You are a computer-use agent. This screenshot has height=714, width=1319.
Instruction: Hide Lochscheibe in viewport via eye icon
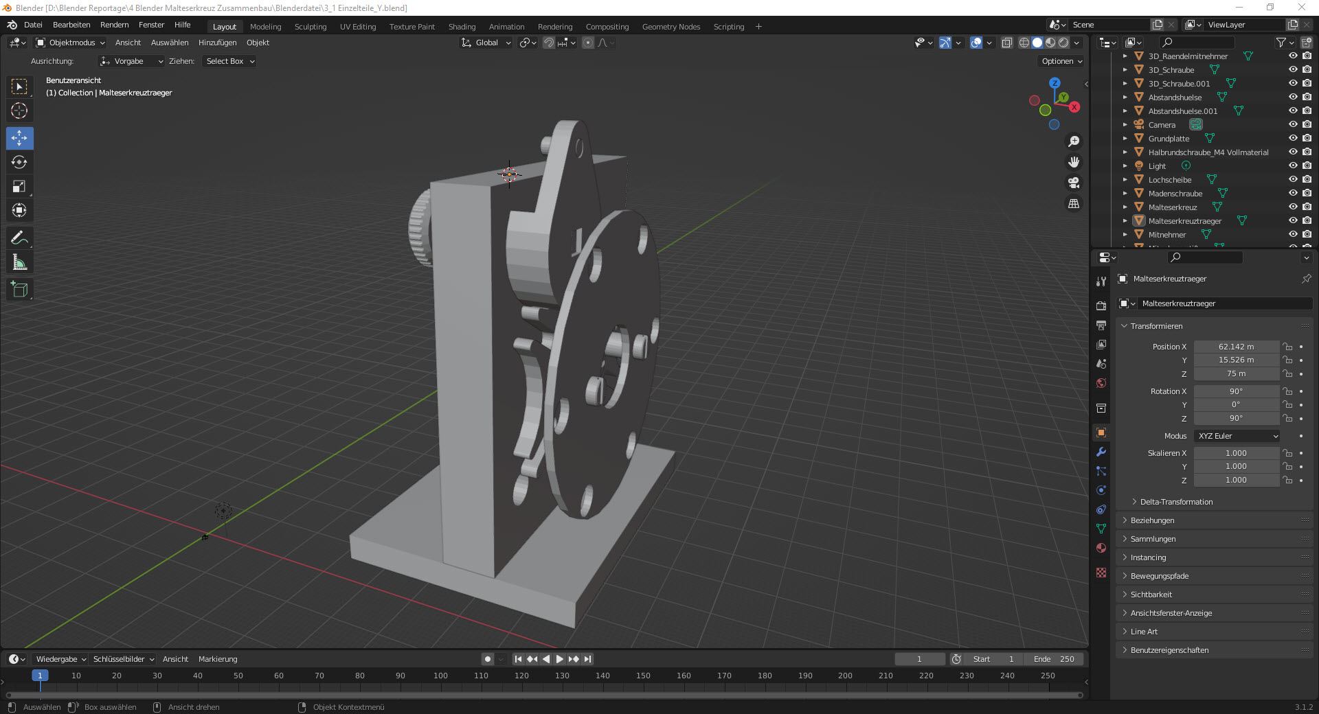[x=1292, y=180]
